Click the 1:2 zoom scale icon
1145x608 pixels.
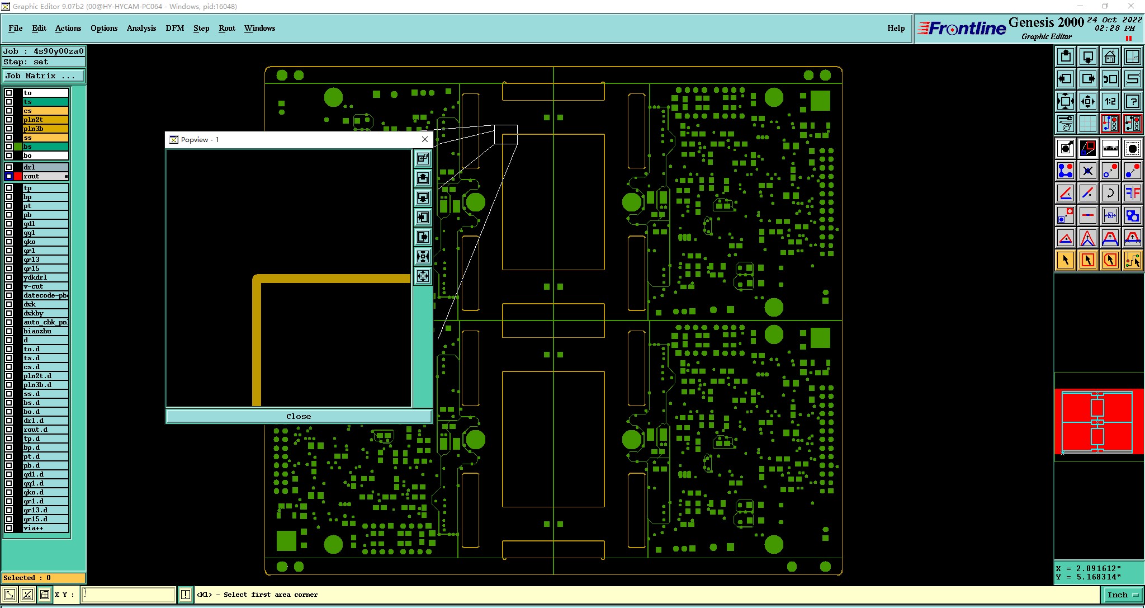click(x=1110, y=101)
